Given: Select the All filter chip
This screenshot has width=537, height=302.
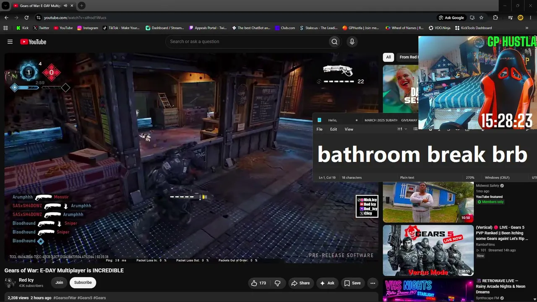Looking at the screenshot, I should click(x=388, y=57).
